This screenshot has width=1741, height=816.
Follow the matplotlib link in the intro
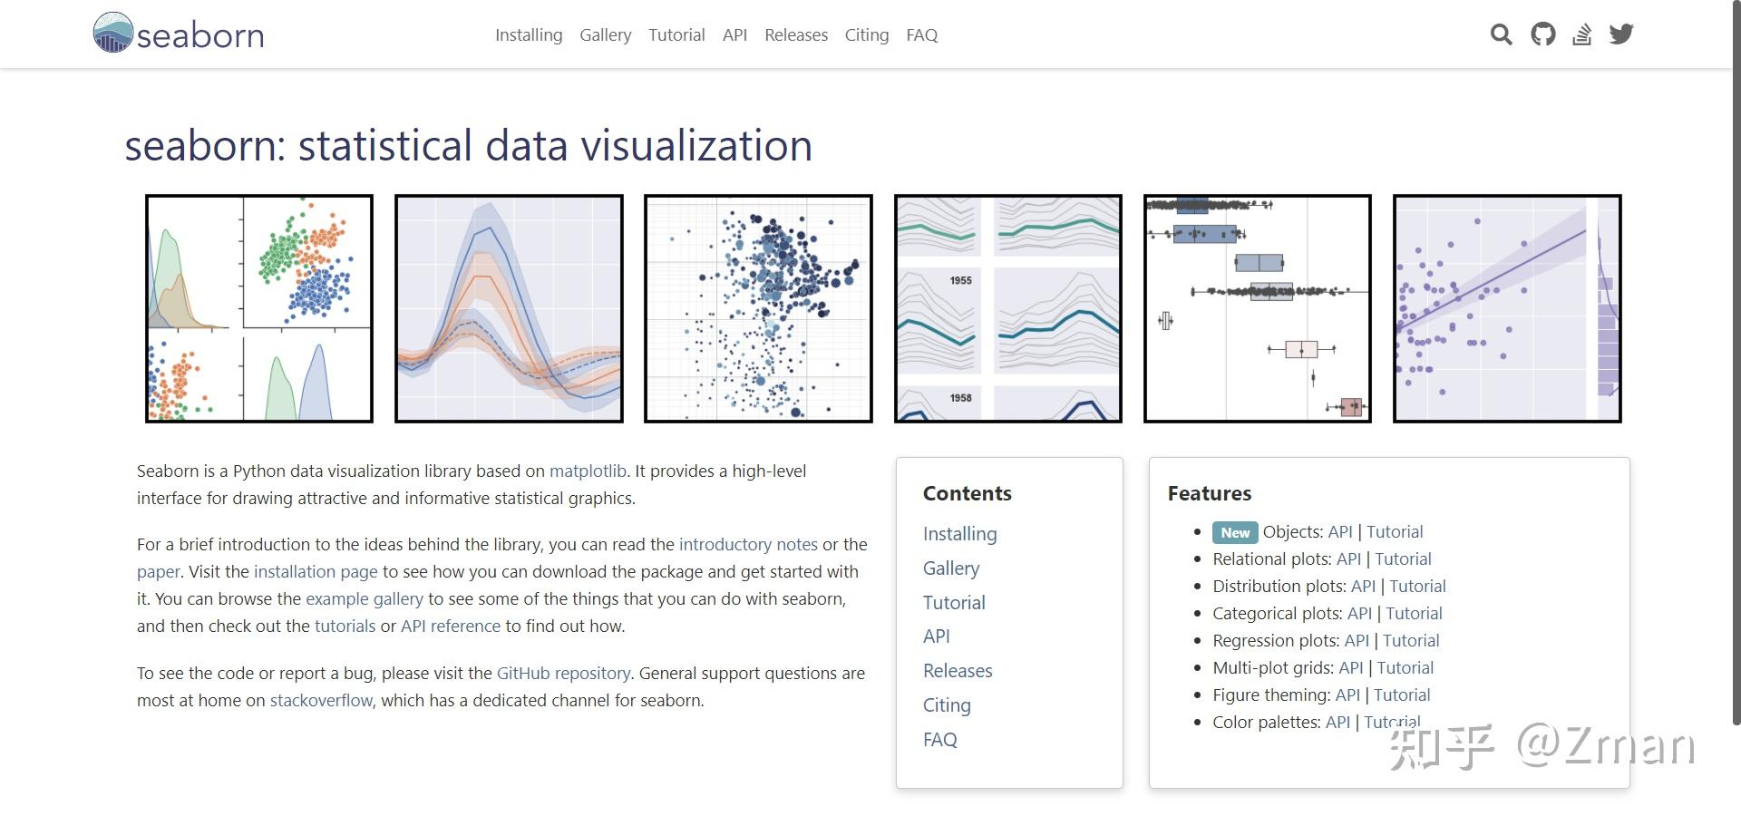point(588,471)
